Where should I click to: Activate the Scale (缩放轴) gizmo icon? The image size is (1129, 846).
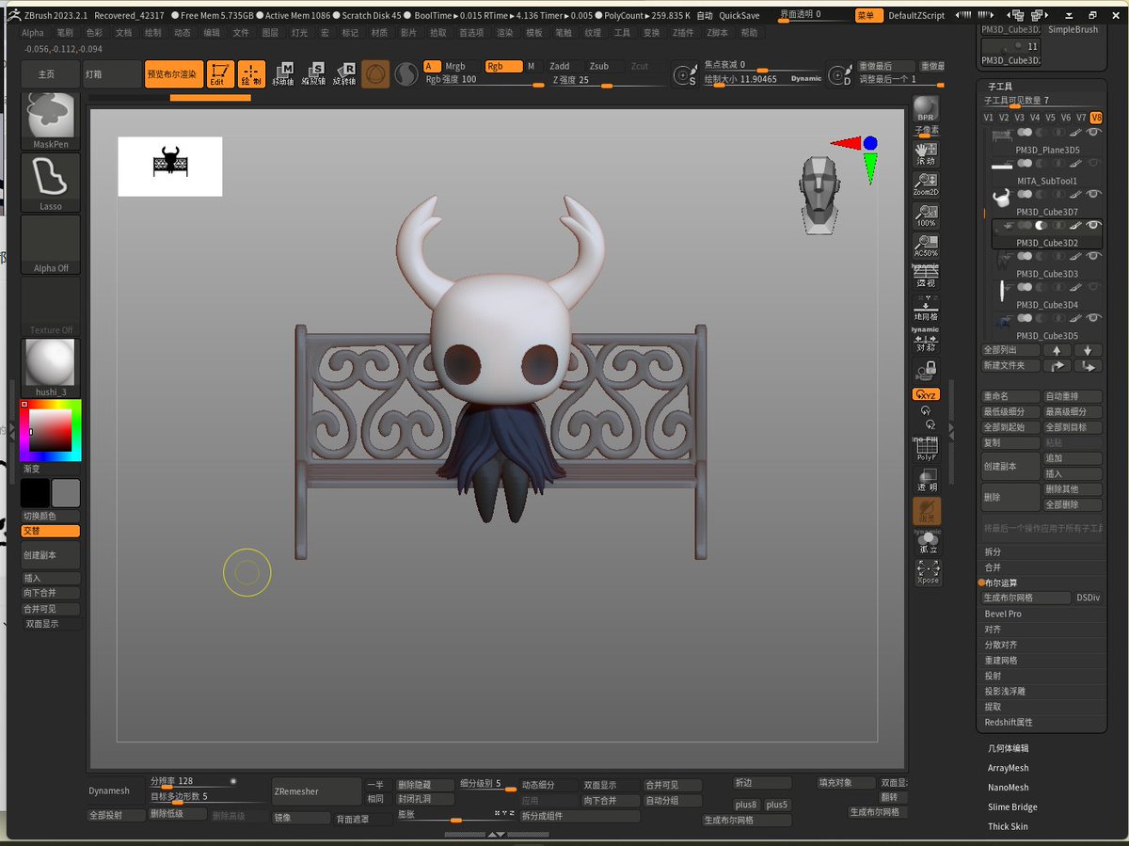(313, 74)
